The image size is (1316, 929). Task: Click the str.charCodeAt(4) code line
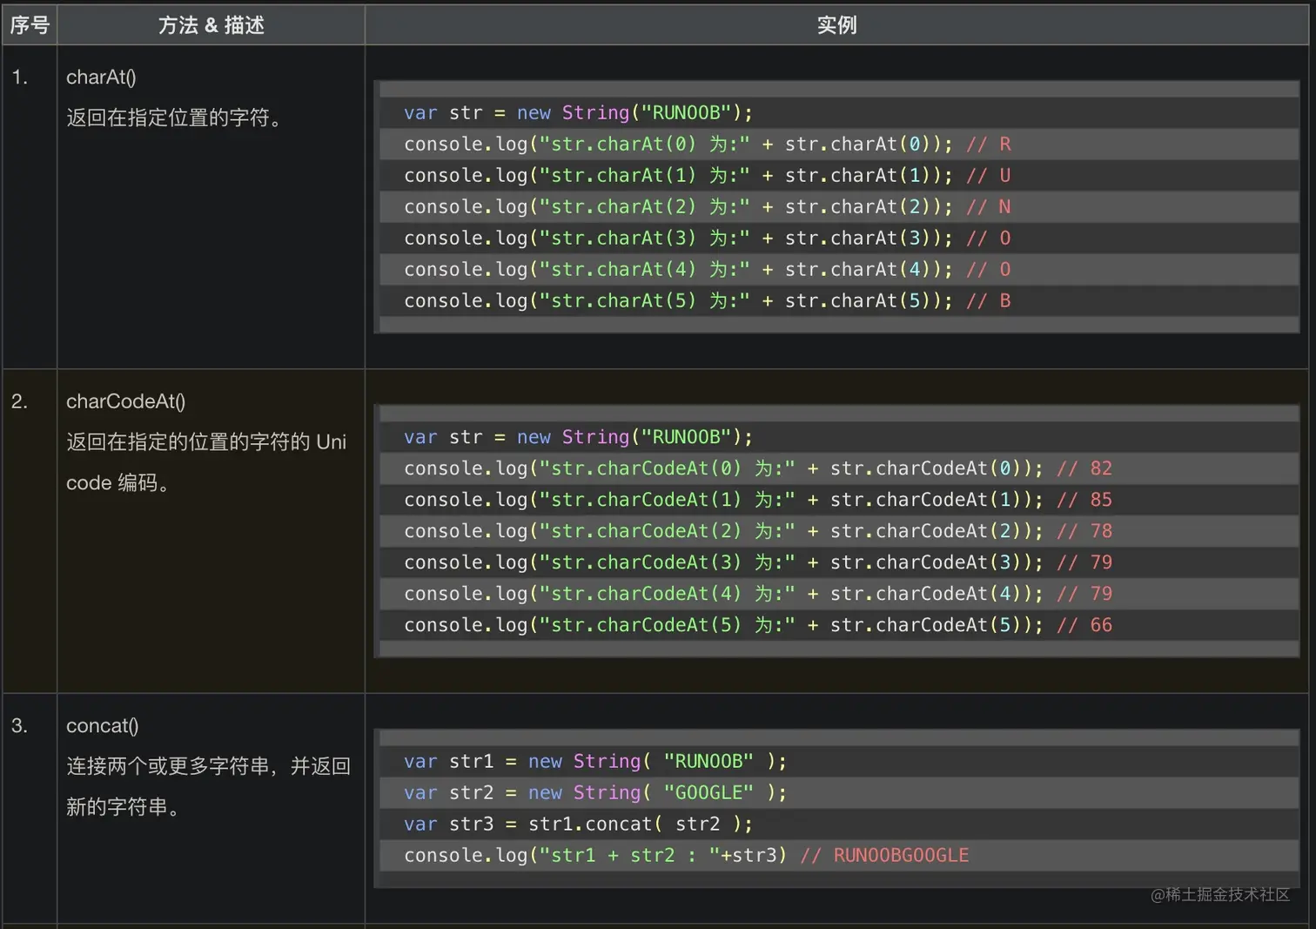pyautogui.click(x=758, y=593)
